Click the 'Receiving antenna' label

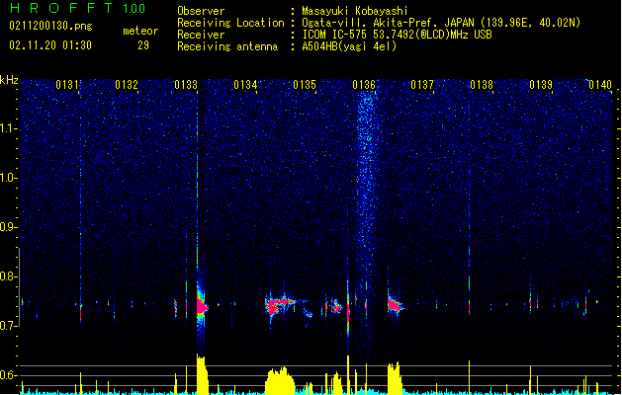coord(227,46)
